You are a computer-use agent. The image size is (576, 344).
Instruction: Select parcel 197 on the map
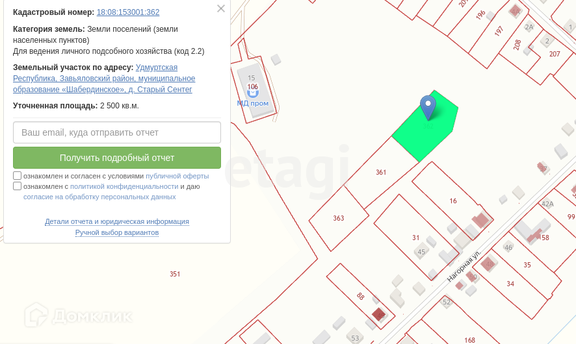click(499, 31)
